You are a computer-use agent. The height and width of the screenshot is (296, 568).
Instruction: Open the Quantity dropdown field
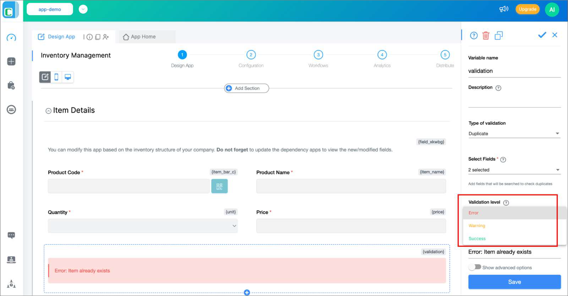click(143, 226)
